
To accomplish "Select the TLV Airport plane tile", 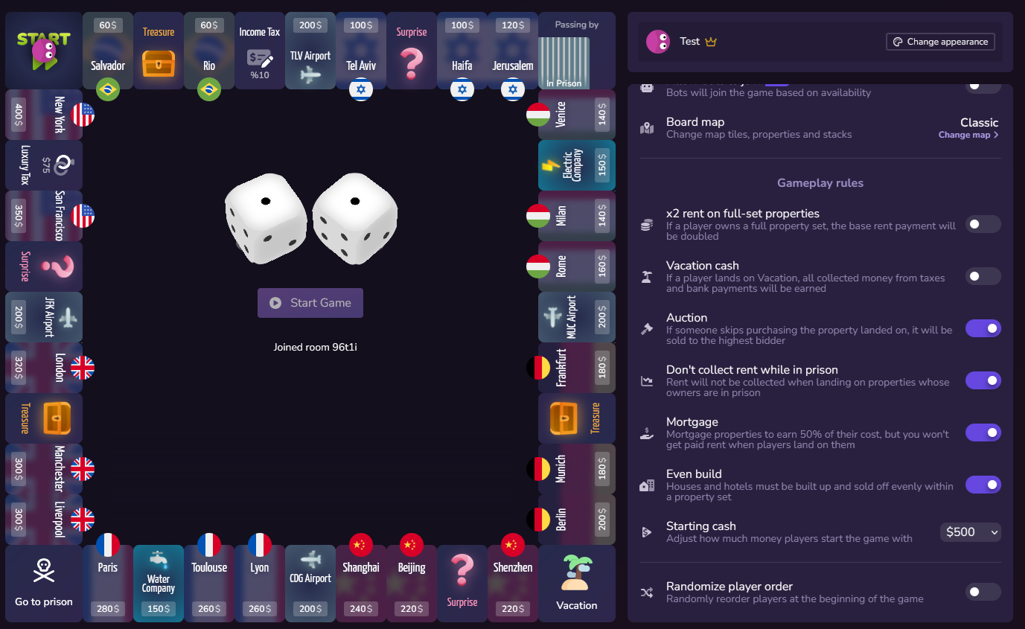I will (310, 51).
